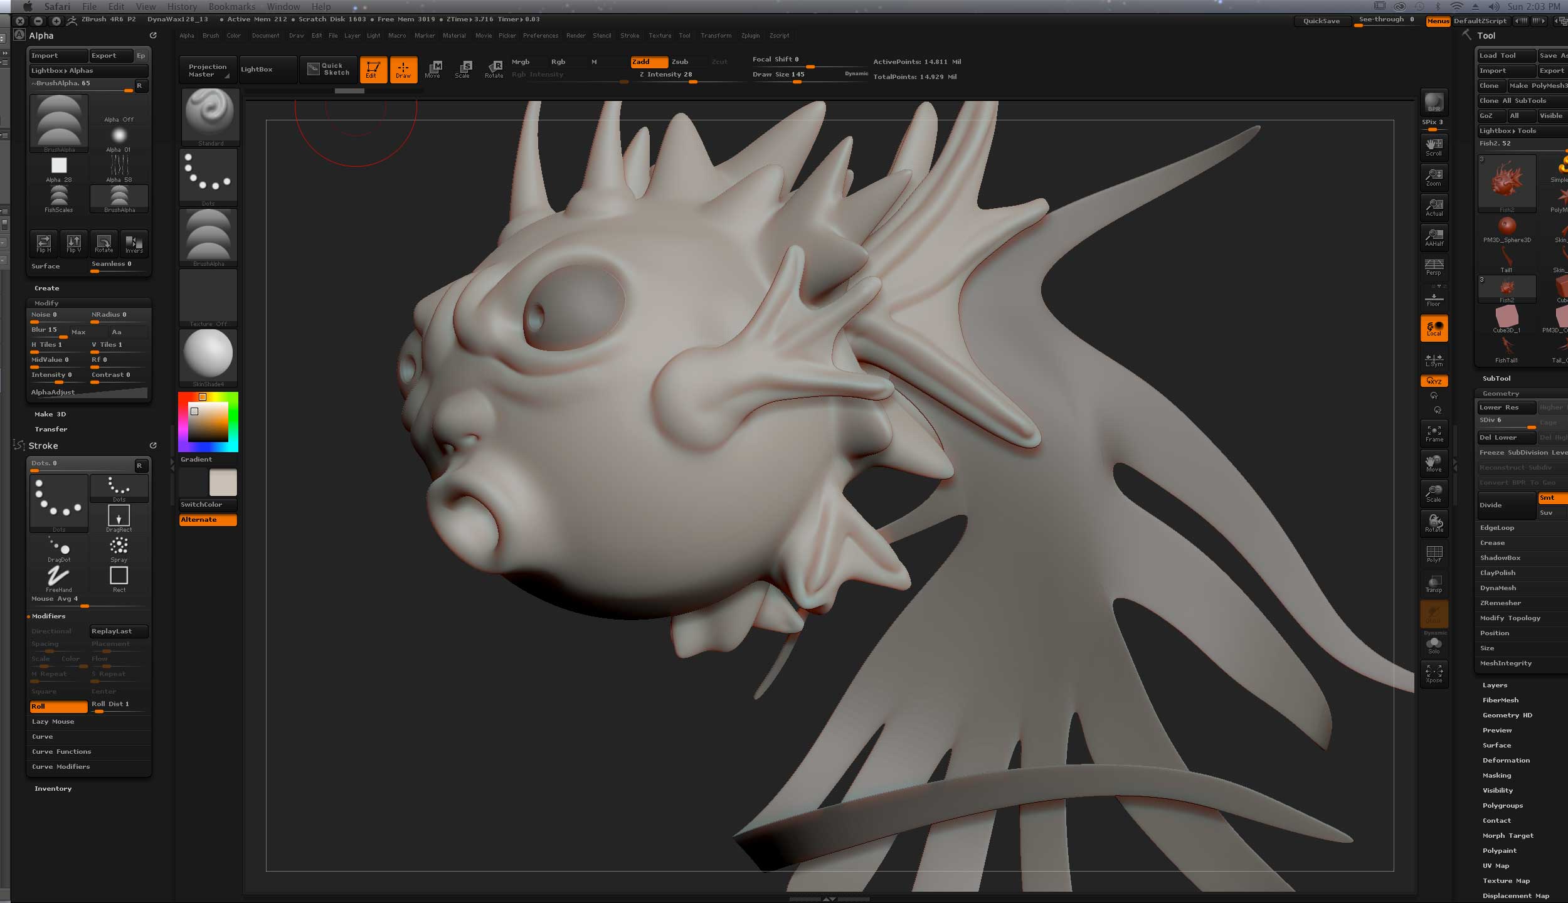Click the Zoom canvas icon

point(1434,177)
